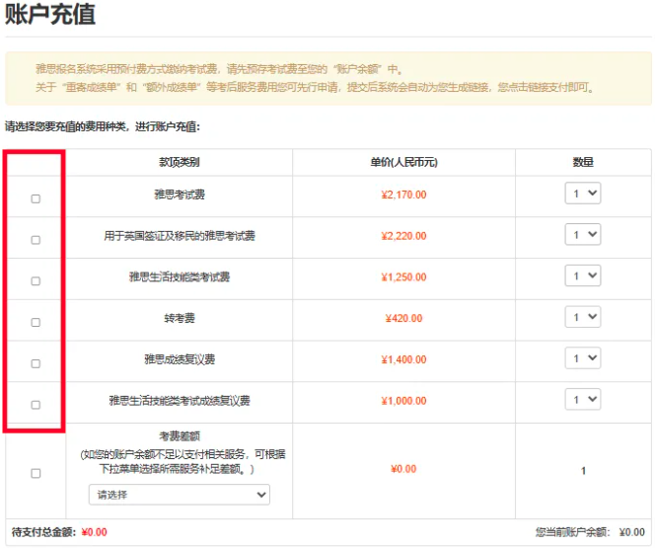This screenshot has width=655, height=548.
Task: Check the 考费差额 checkbox
Action: pyautogui.click(x=36, y=473)
